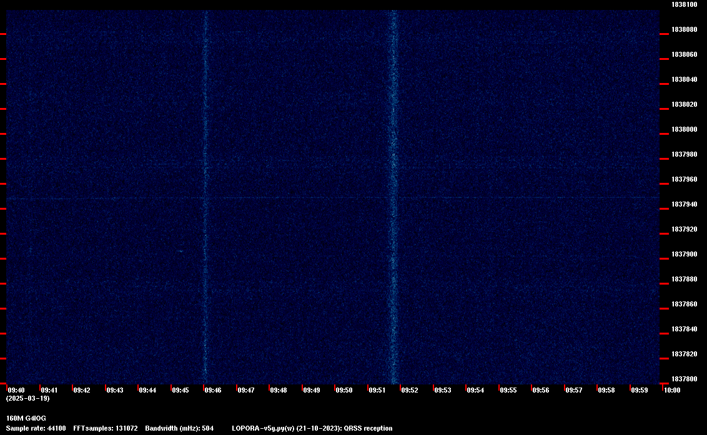Click the Bandwidth (mHz): 504 text
This screenshot has height=435, width=707.
click(179, 428)
